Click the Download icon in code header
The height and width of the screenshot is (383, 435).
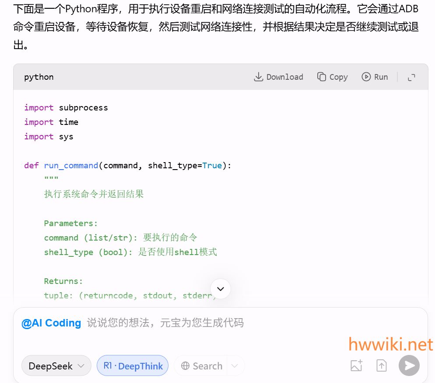click(258, 77)
